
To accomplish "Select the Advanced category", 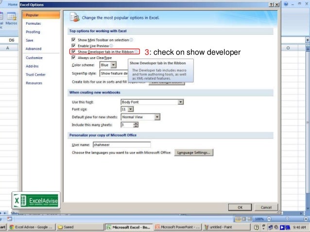I will tap(41, 49).
